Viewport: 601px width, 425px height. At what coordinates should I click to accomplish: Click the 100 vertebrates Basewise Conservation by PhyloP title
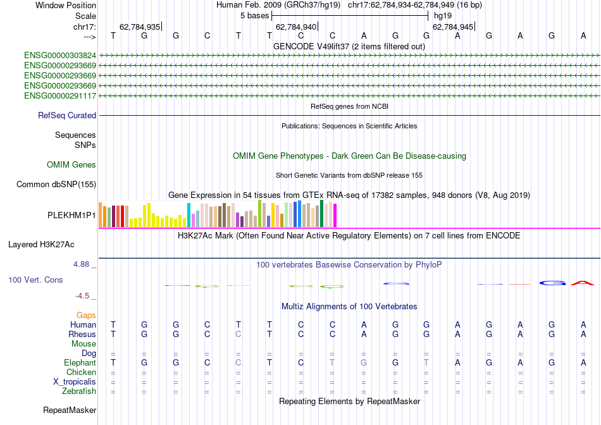(349, 265)
